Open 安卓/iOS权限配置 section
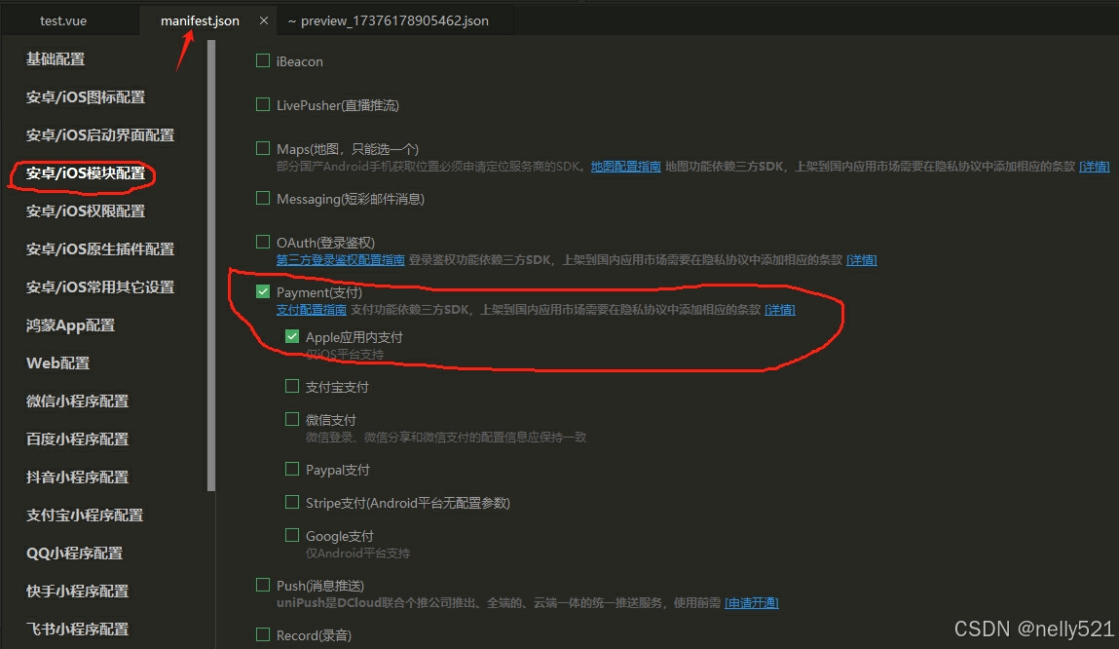The image size is (1119, 649). pyautogui.click(x=86, y=210)
